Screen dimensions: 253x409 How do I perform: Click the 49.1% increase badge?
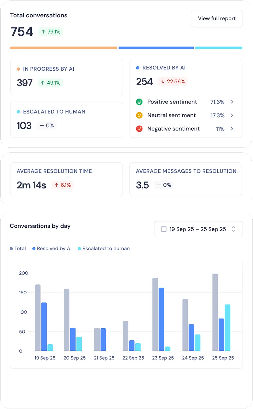tap(50, 83)
